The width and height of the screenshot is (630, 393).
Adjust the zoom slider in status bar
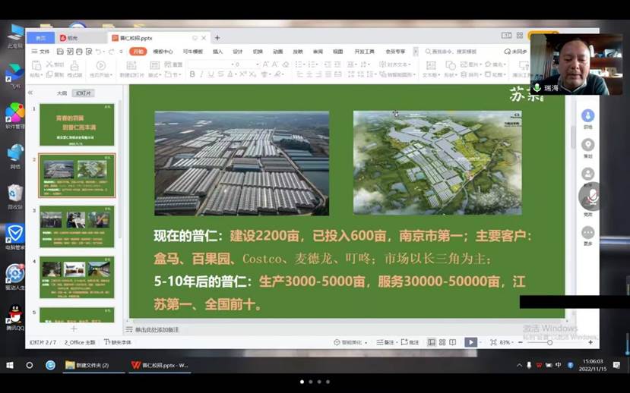click(x=549, y=342)
